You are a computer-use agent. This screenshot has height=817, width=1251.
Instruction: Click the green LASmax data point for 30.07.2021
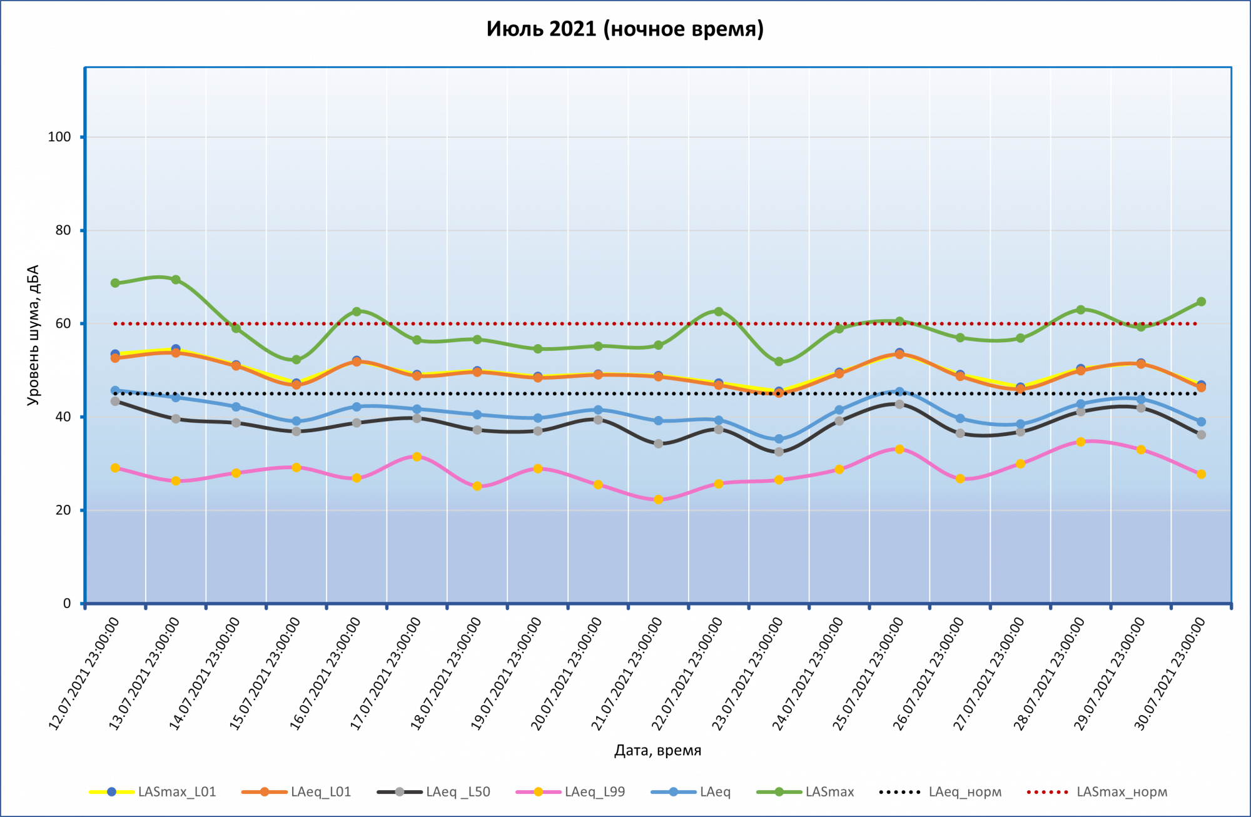[1201, 302]
